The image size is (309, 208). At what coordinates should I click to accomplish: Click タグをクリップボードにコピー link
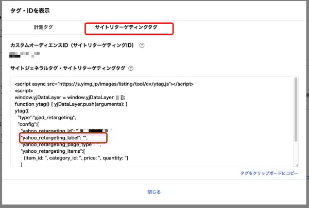269,173
